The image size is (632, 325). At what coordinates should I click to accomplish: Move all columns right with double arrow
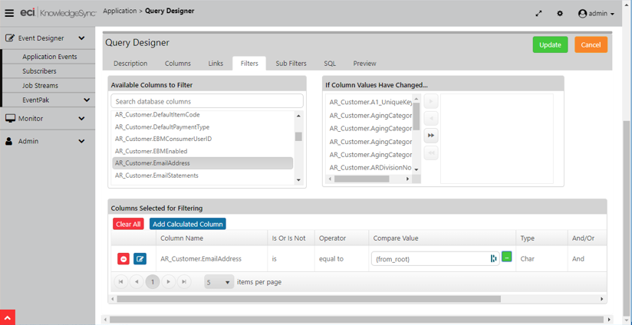(x=431, y=136)
